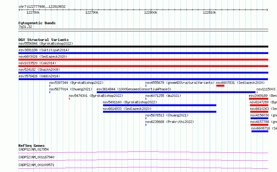Select the CADPS2|NM_001167940 transcript label
This screenshot has height=172, width=277.
(x=36, y=157)
